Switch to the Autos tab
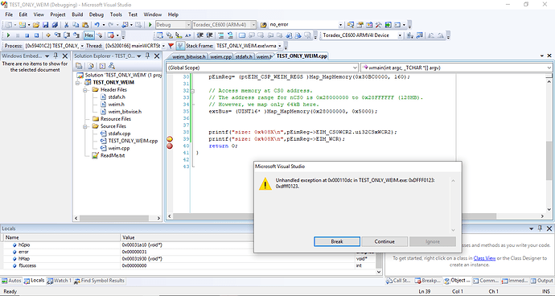 tap(12, 281)
